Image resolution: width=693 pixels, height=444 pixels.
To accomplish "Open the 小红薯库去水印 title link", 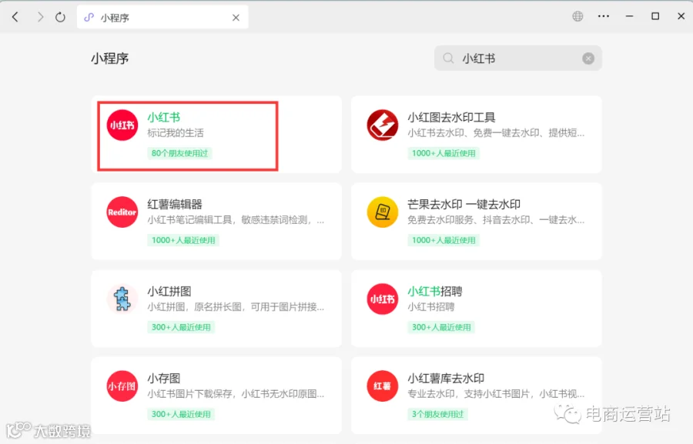I will 446,378.
